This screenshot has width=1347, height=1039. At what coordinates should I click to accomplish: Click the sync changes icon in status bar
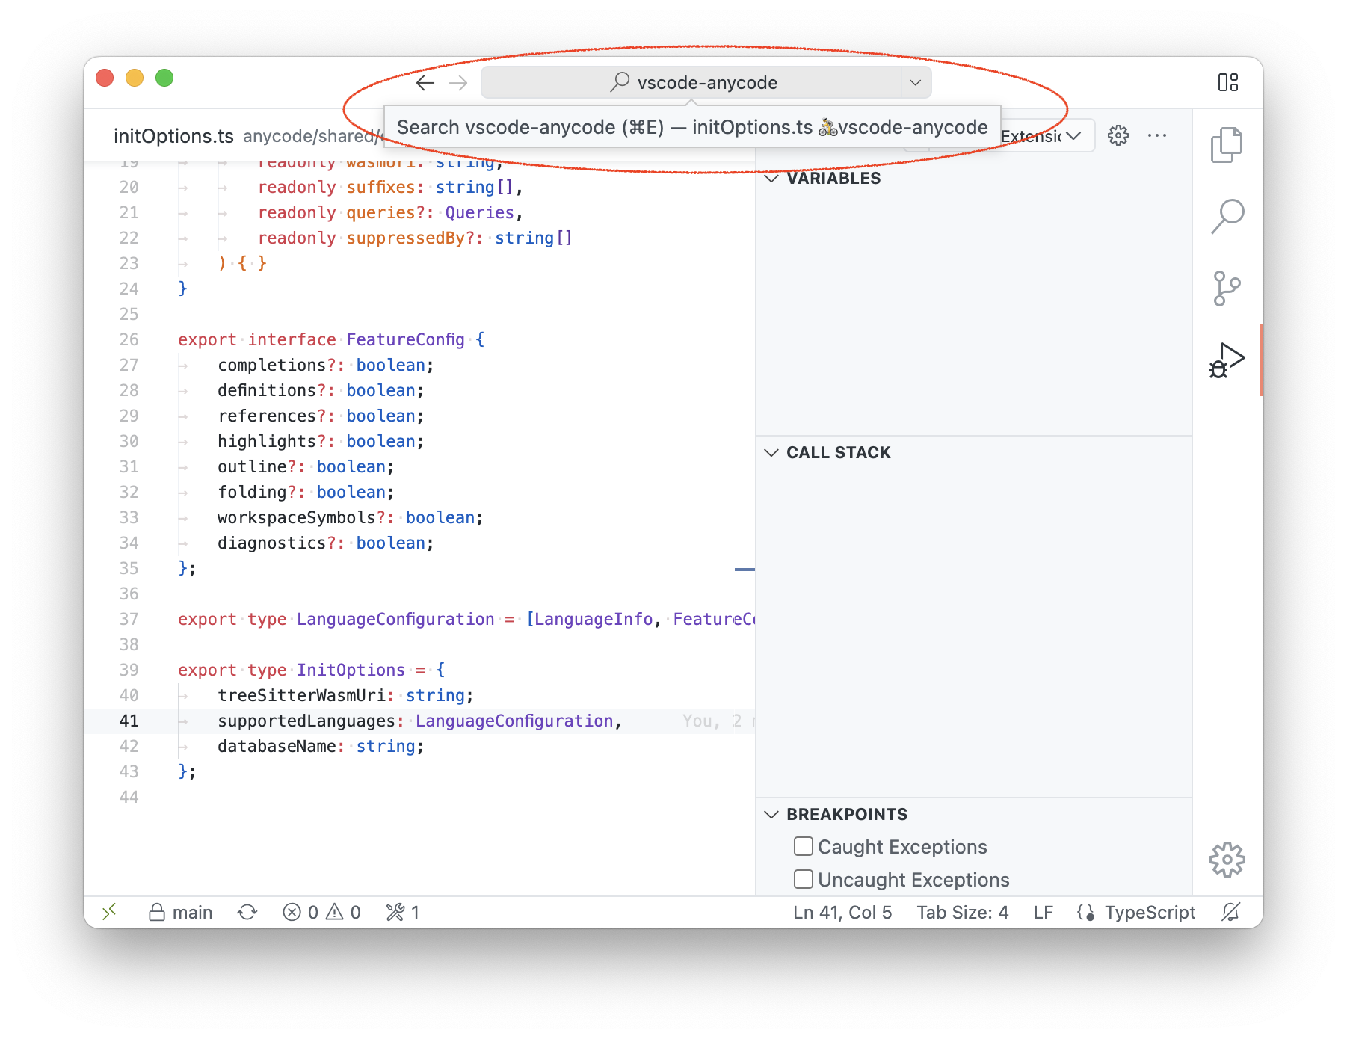point(247,912)
